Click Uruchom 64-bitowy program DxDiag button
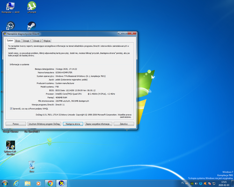 coord(44,124)
